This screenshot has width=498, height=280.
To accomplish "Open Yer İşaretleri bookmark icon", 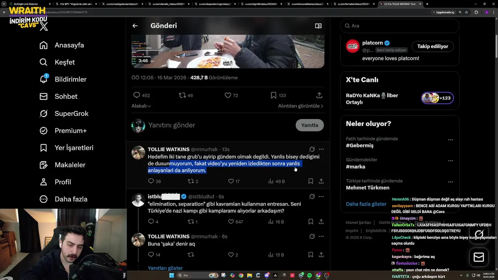I will click(44, 148).
